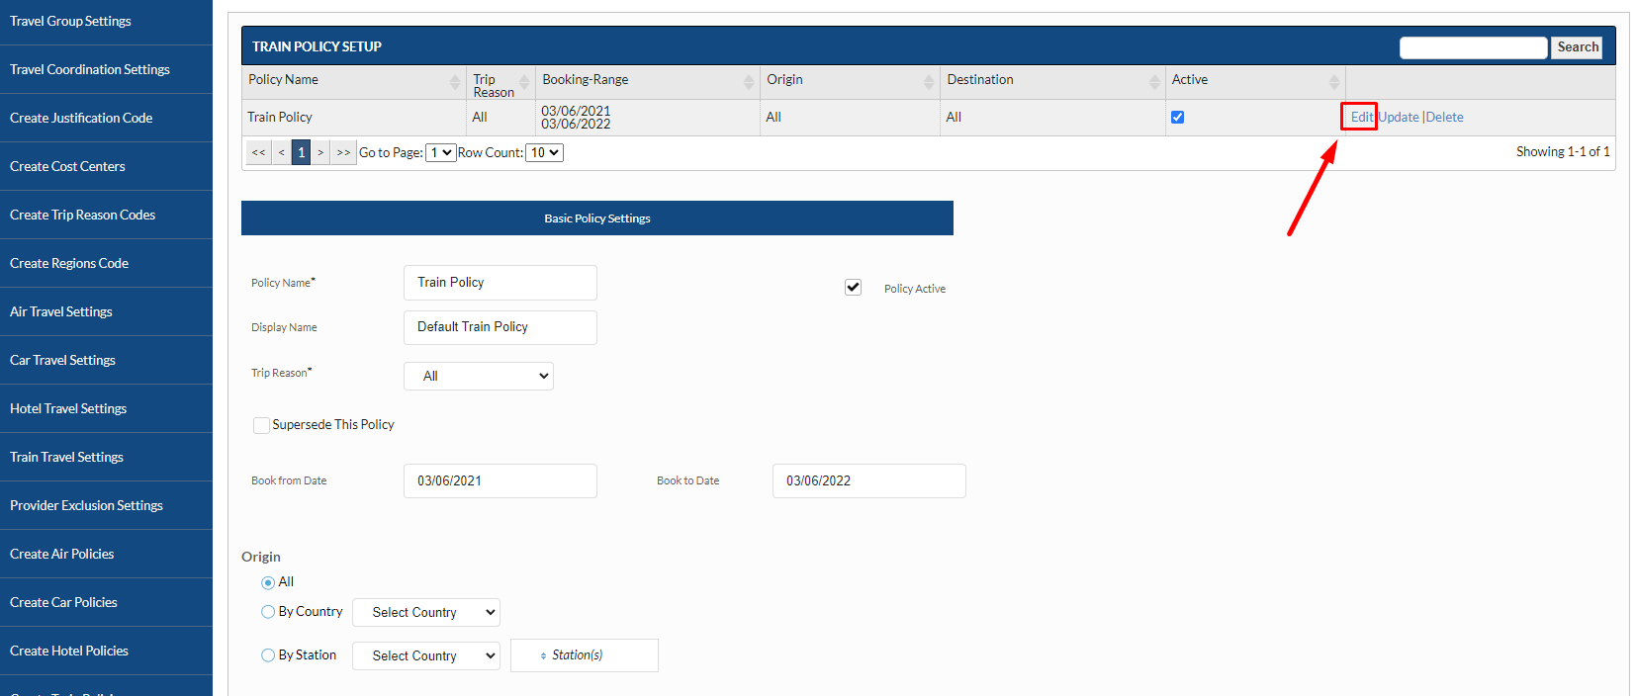Toggle Active checkbox in Train Policy row
Screen dimensions: 1638x696
pyautogui.click(x=1177, y=117)
